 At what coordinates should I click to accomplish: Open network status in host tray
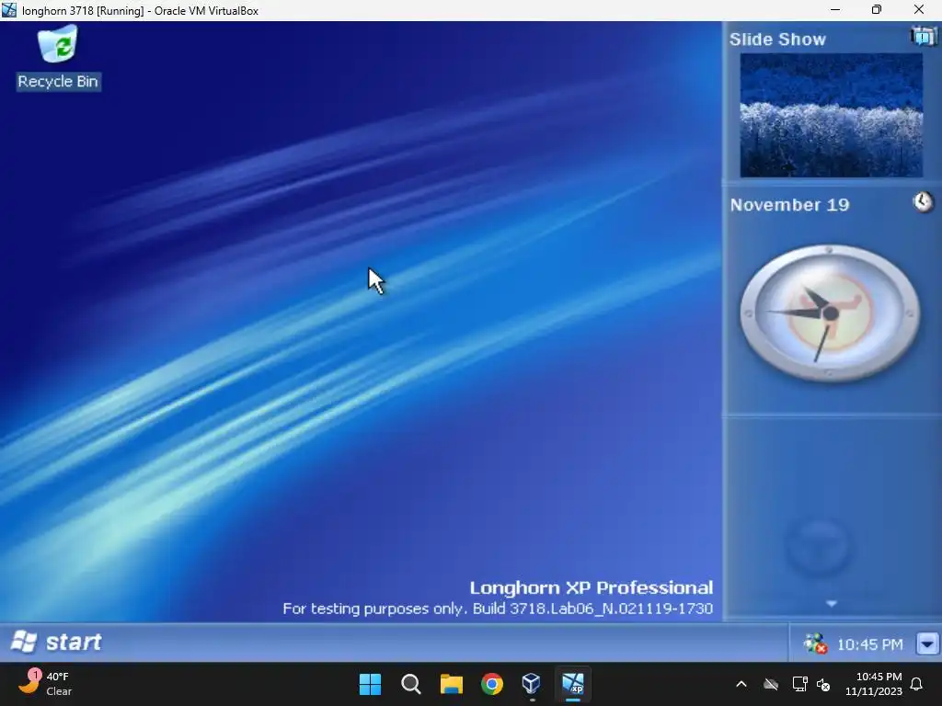point(799,684)
